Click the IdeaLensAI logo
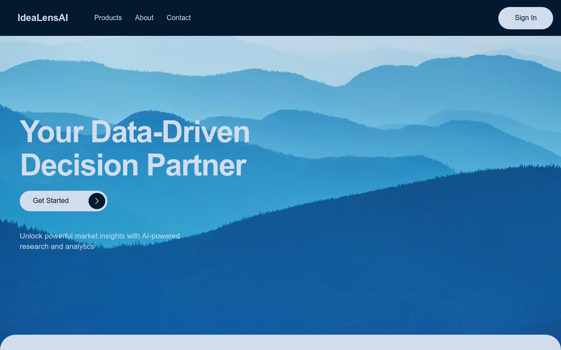 point(43,18)
